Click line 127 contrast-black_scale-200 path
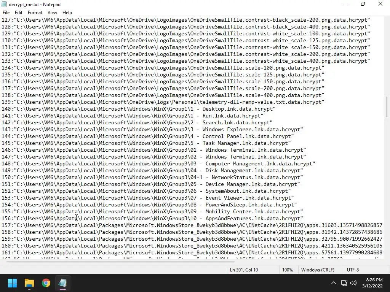 click(186, 20)
